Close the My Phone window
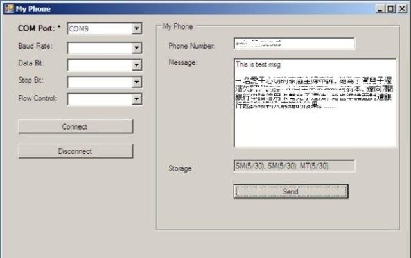 tap(402, 9)
